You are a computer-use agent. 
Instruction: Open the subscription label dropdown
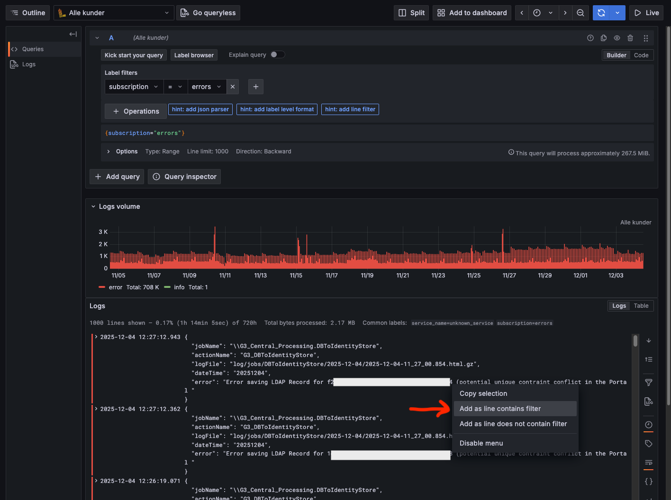[x=134, y=87]
